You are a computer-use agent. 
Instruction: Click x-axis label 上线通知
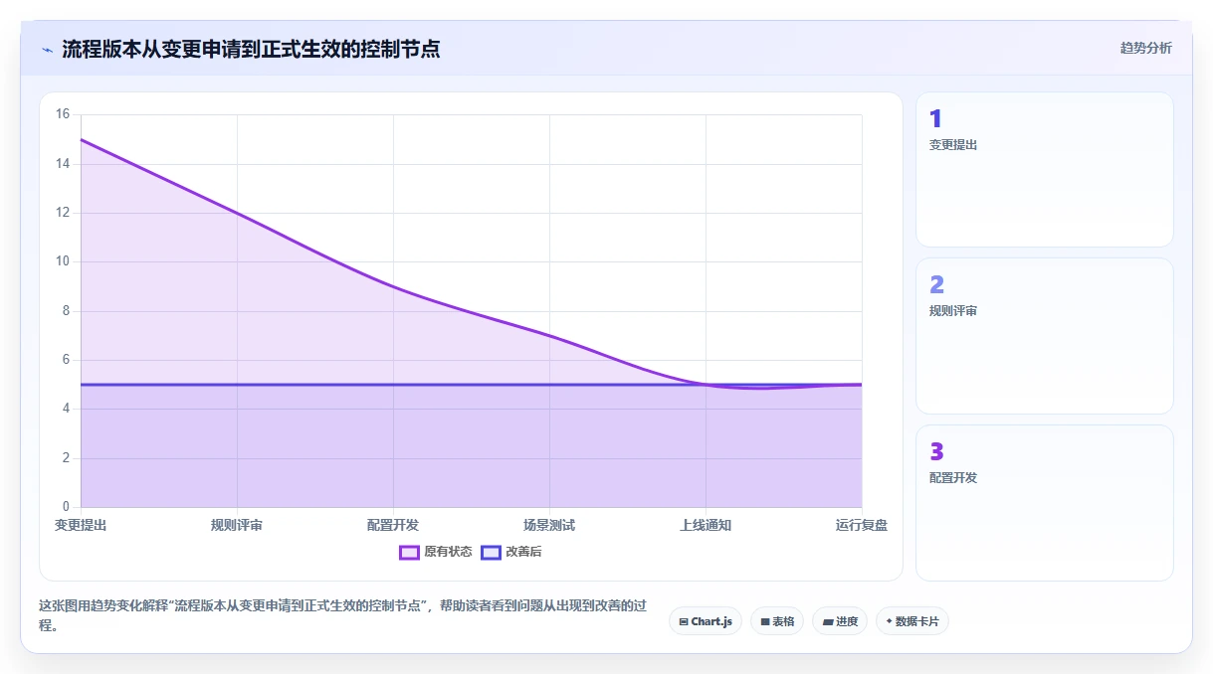706,525
